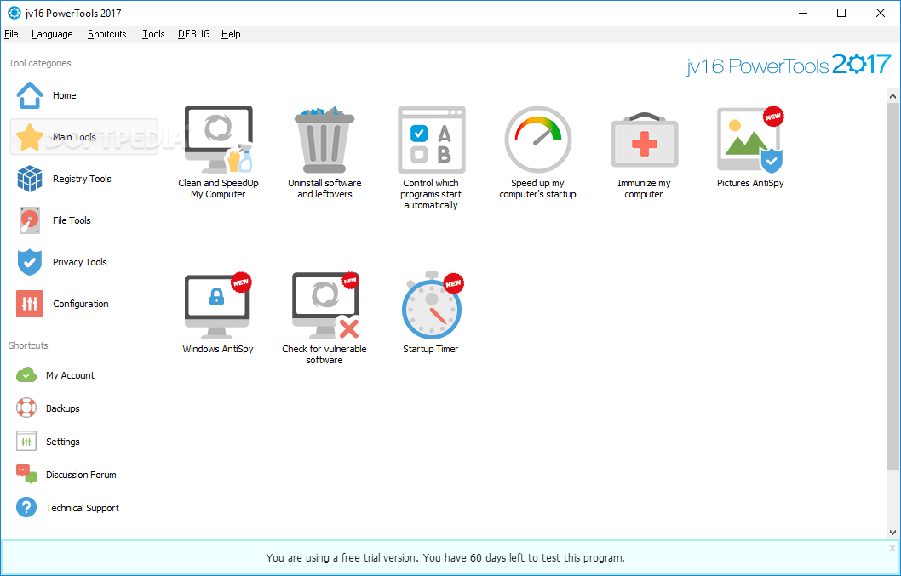901x576 pixels.
Task: Open the Language menu
Action: [52, 34]
